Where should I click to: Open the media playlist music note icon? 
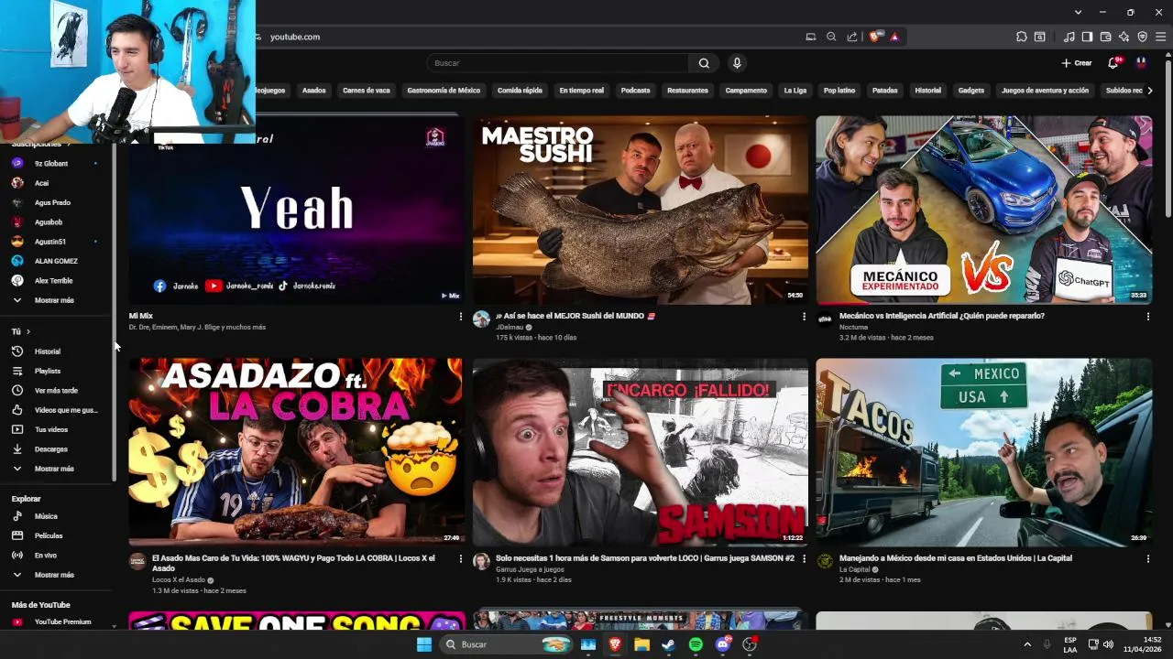coord(1069,37)
